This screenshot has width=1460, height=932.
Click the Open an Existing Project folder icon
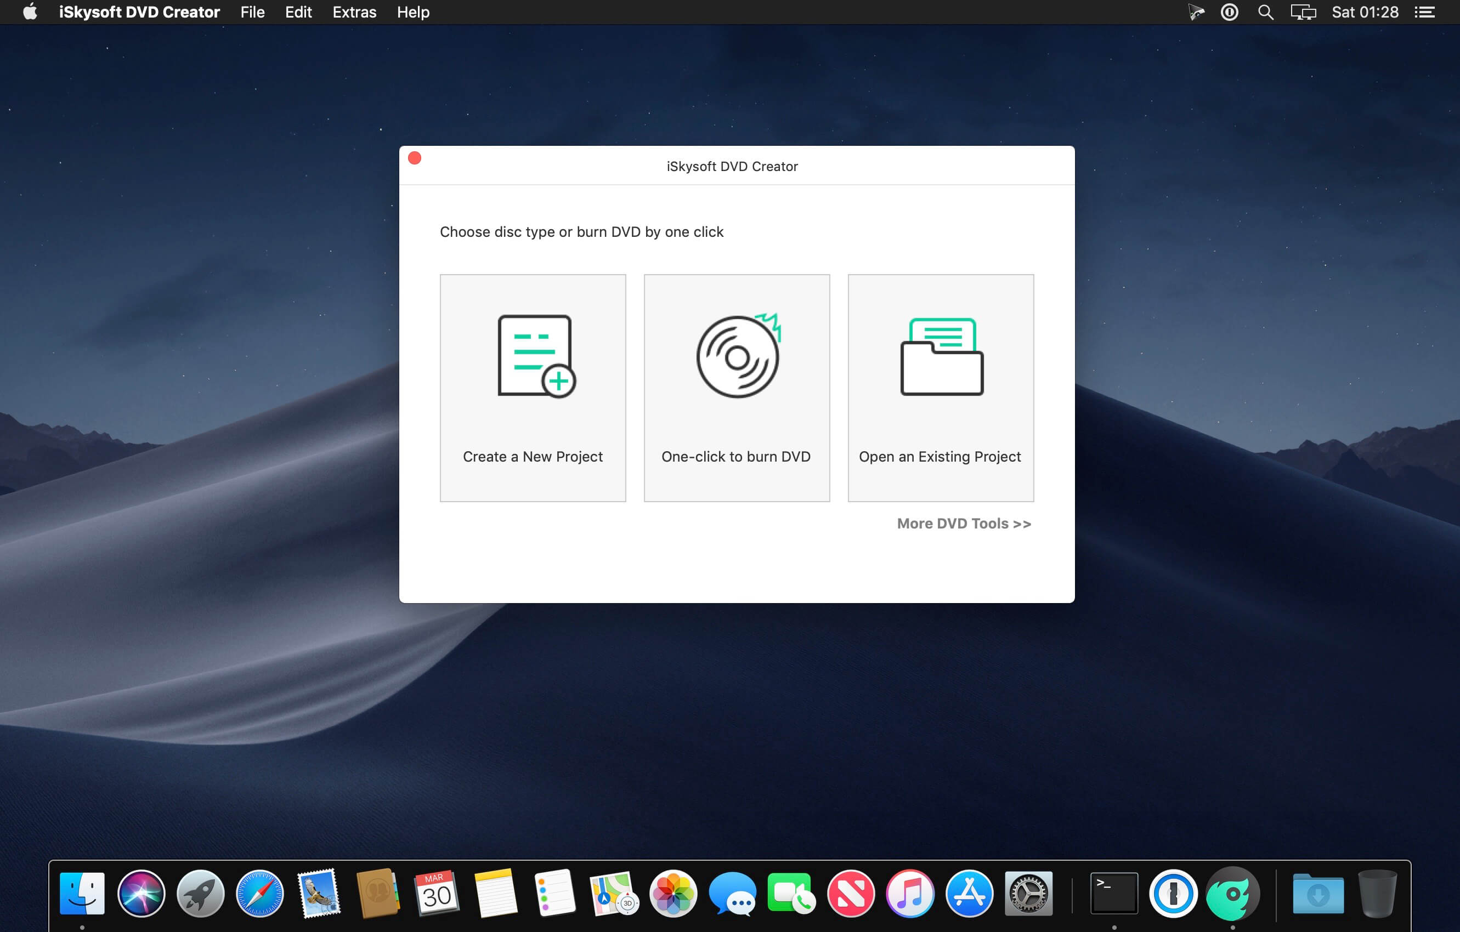coord(941,356)
